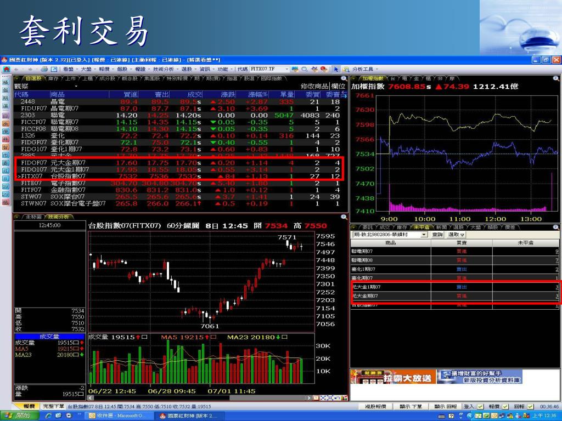The height and width of the screenshot is (421, 562).
Task: Toggle the MA5 checkbox in the chart header
Action: point(213,337)
